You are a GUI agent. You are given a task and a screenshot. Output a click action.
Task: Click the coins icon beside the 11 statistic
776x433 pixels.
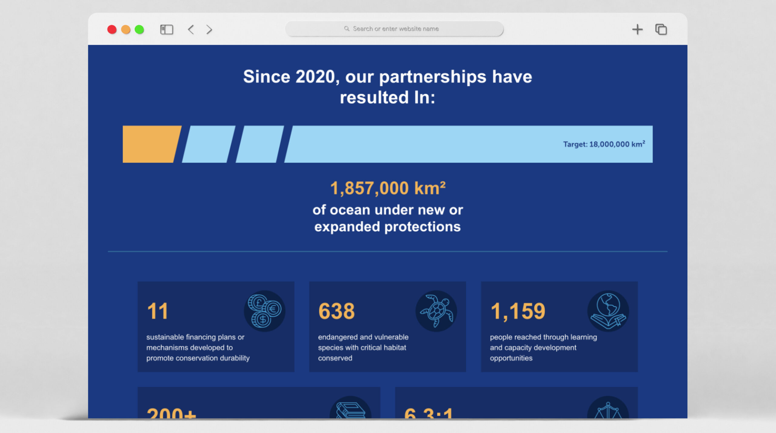tap(264, 310)
